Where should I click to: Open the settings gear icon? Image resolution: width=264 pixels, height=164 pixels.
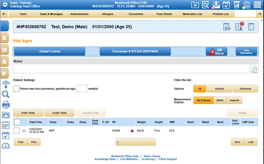(5, 4)
